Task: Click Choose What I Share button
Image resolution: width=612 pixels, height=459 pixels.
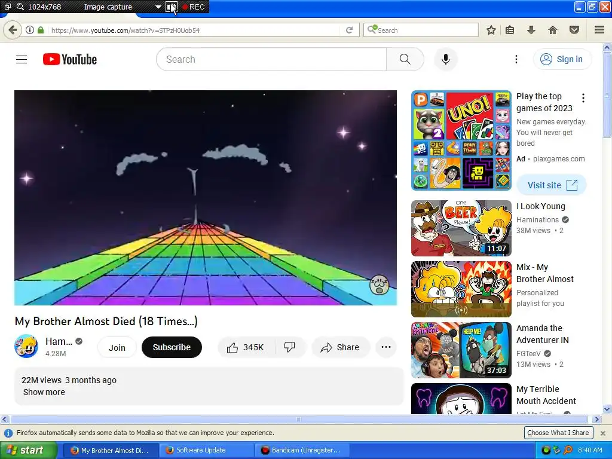Action: (558, 433)
